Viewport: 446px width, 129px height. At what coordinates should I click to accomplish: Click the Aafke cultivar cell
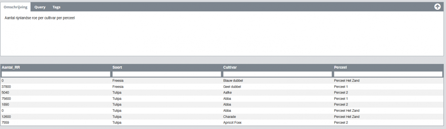227,93
